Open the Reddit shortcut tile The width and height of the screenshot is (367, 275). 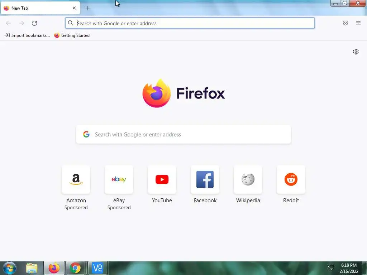click(291, 180)
